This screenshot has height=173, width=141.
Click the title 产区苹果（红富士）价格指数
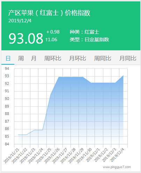pyautogui.click(x=49, y=13)
